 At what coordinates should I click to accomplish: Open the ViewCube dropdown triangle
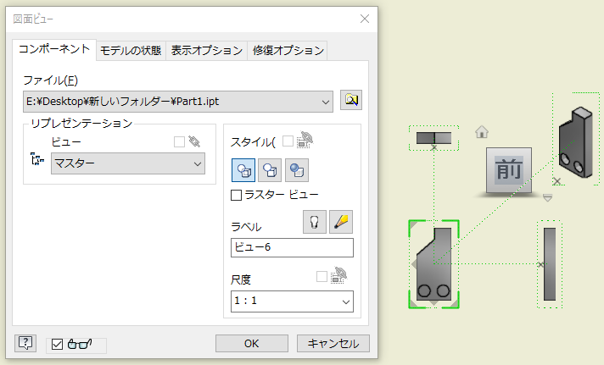click(x=547, y=197)
